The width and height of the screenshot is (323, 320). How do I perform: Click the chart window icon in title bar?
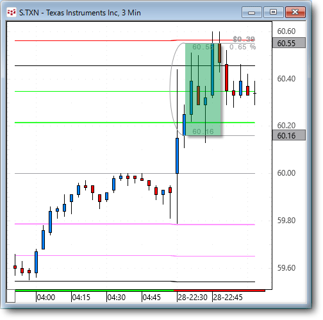point(11,12)
